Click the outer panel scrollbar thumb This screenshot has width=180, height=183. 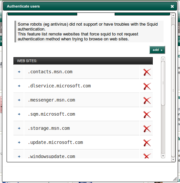pos(173,91)
